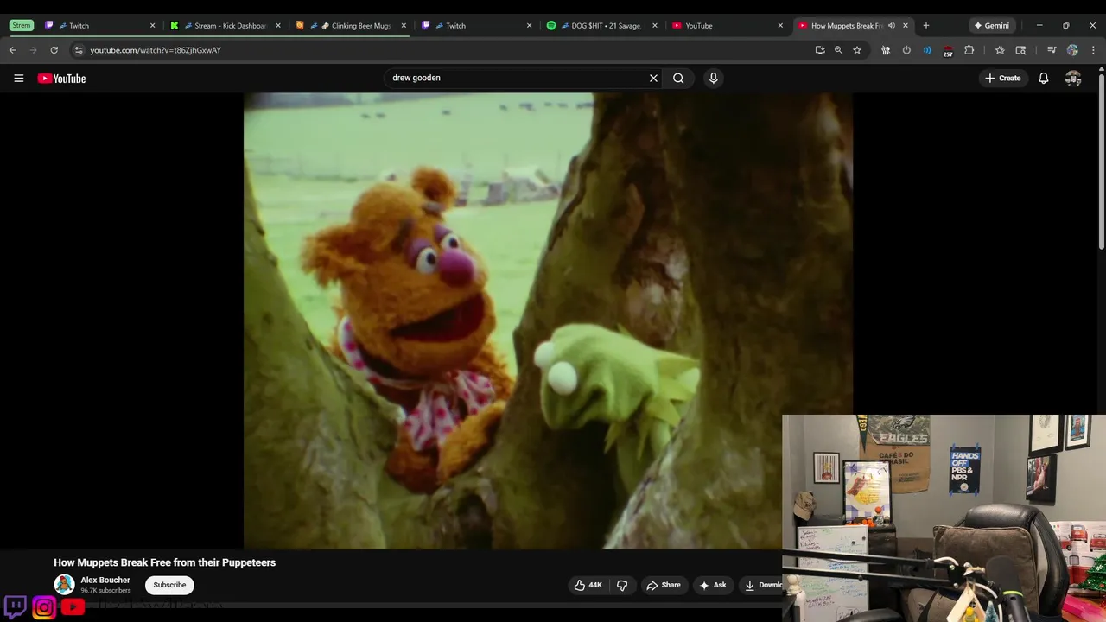Open Chrome three-dot menu

coord(1093,50)
